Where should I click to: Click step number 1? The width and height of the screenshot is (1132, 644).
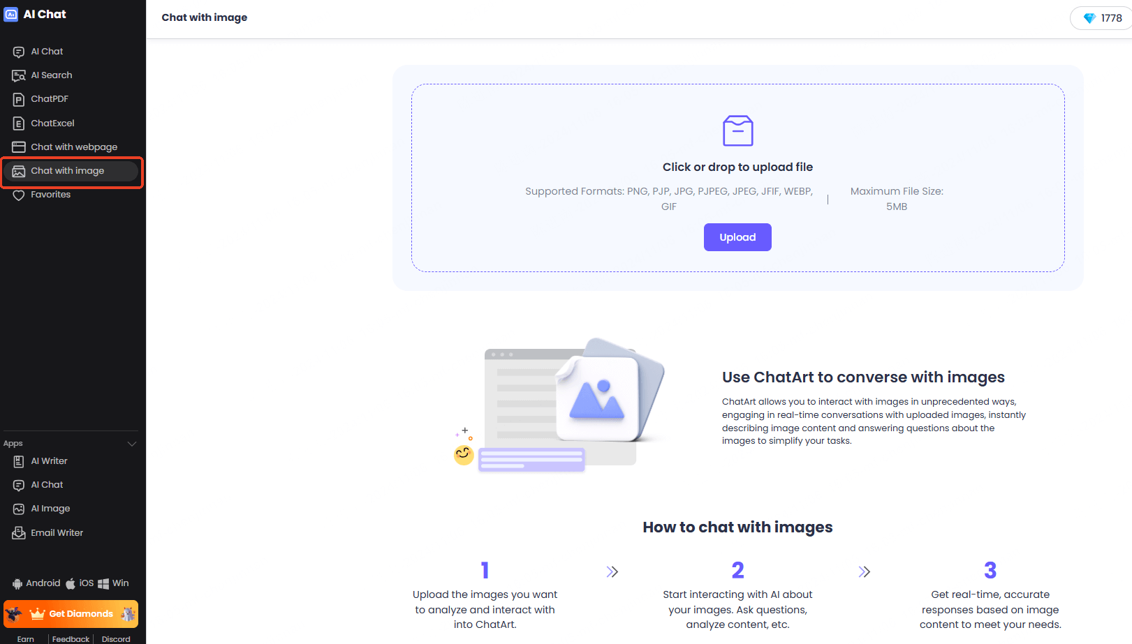coord(485,571)
